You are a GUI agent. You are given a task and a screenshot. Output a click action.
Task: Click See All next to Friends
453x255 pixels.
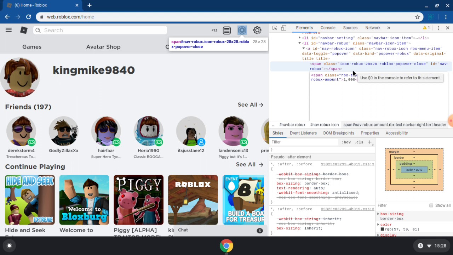(251, 105)
